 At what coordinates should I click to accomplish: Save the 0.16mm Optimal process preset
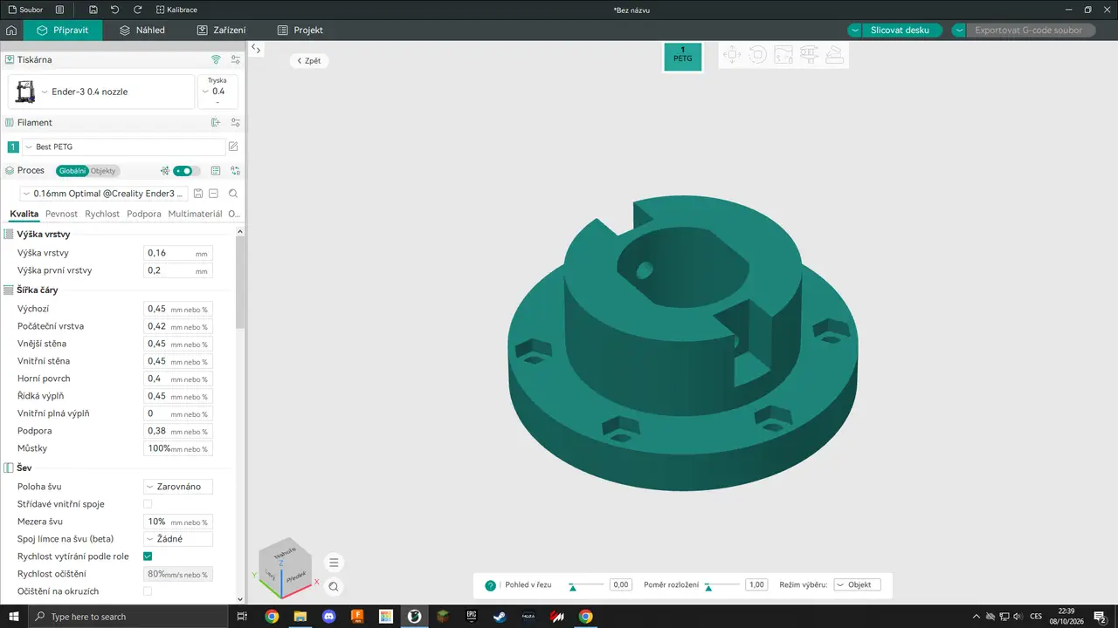click(198, 194)
